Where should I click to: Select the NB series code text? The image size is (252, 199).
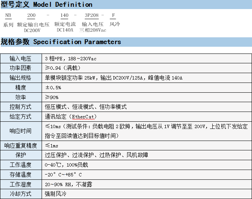pos(8,15)
